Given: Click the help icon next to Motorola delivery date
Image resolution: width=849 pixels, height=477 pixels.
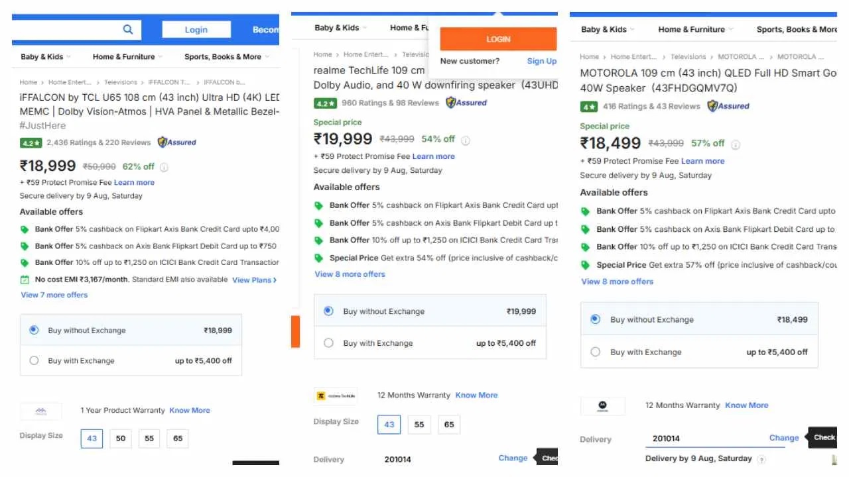Looking at the screenshot, I should tap(761, 459).
